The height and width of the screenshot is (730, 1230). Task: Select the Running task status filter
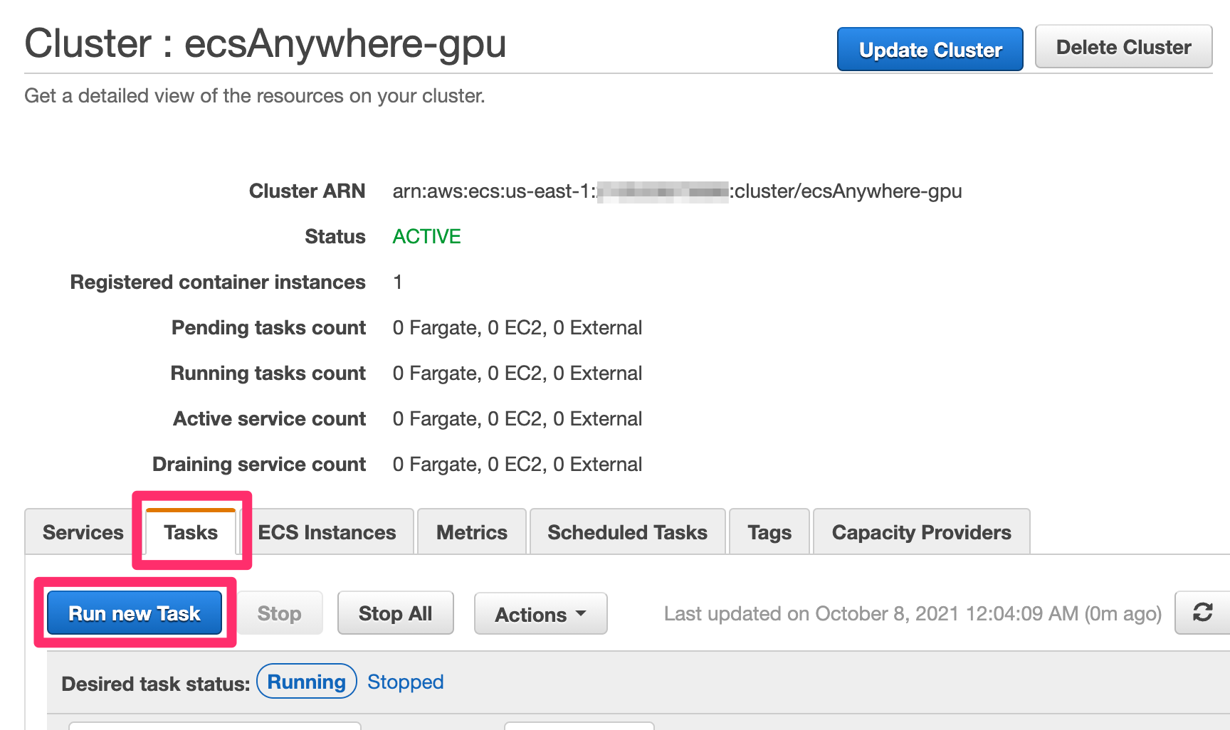[x=306, y=682]
